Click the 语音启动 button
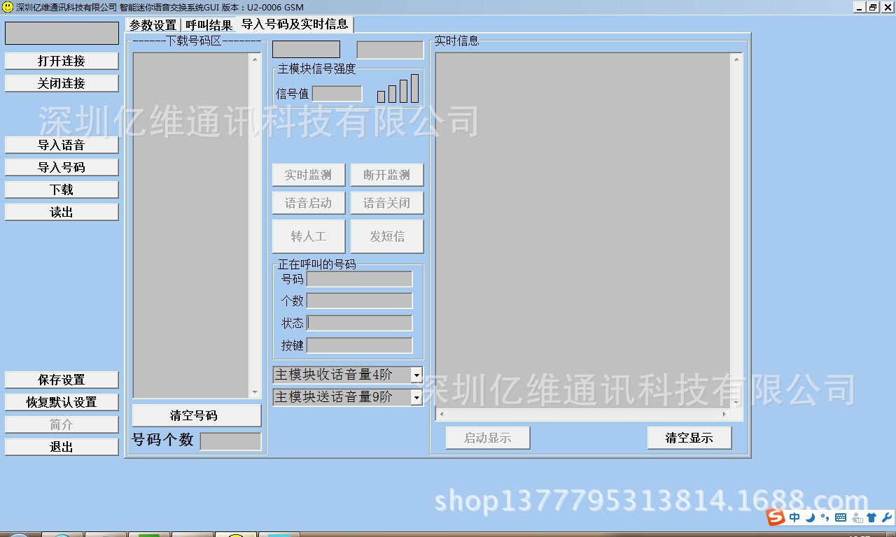This screenshot has width=896, height=537. 309,203
